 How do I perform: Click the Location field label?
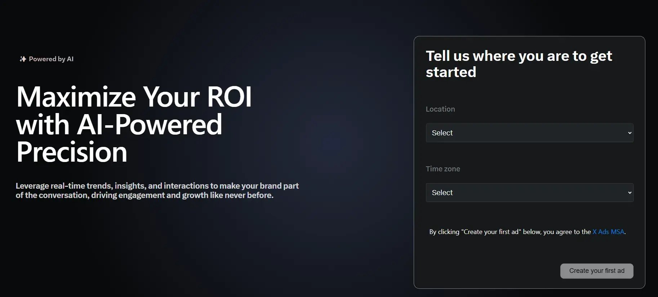coord(440,109)
